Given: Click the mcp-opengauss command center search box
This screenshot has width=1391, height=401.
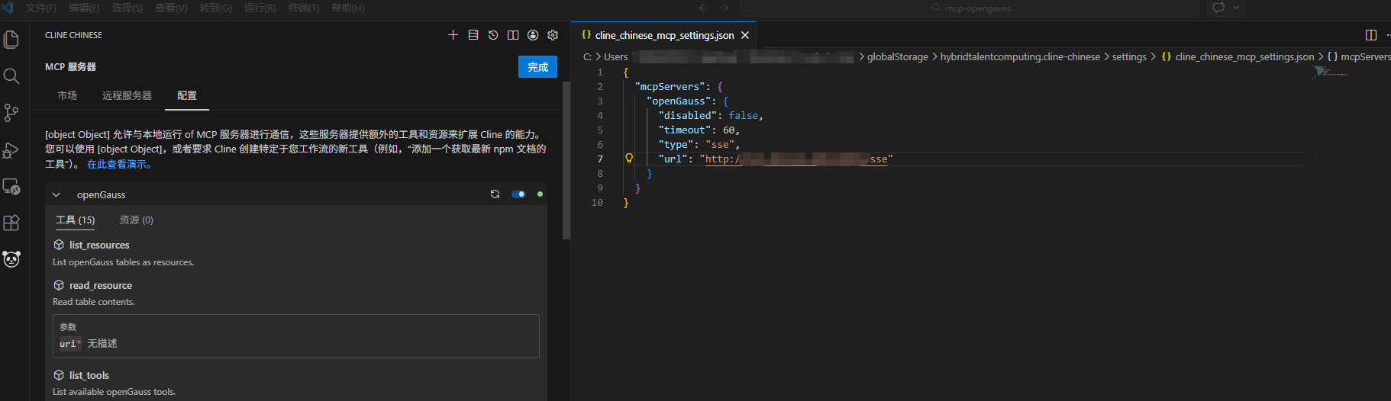Looking at the screenshot, I should (x=970, y=8).
